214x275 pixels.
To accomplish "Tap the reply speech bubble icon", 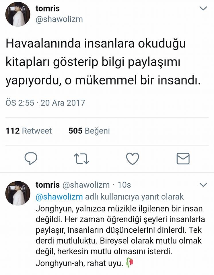I will click(x=31, y=158).
